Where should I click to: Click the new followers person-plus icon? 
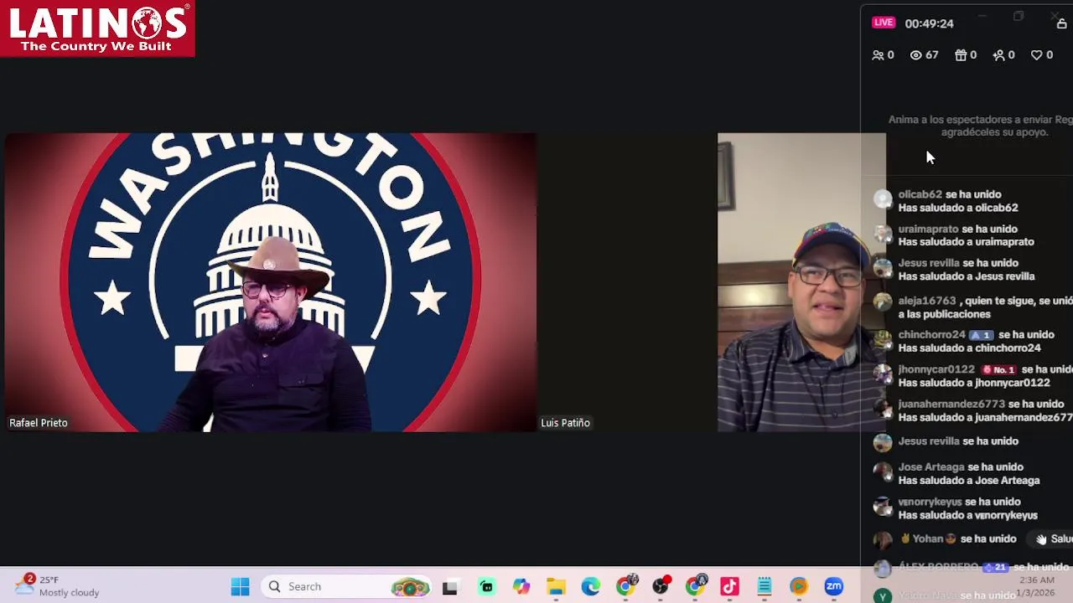tap(998, 55)
